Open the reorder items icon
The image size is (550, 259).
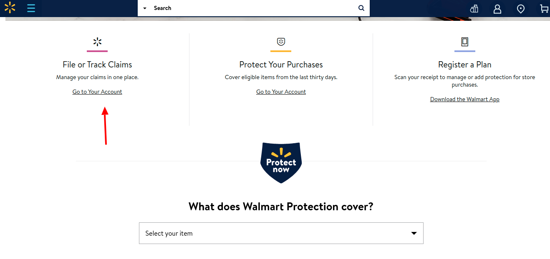pos(474,8)
